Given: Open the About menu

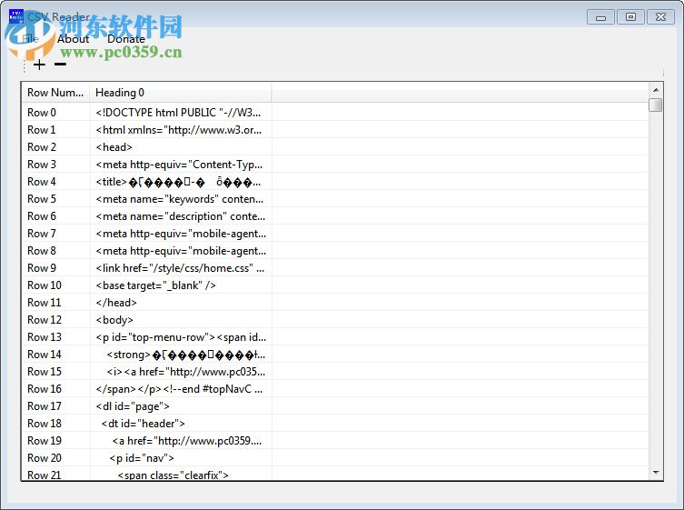Looking at the screenshot, I should coord(74,39).
